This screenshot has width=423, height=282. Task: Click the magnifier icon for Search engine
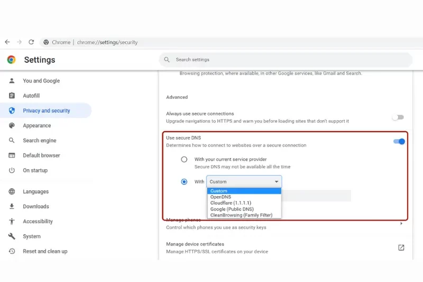[12, 140]
